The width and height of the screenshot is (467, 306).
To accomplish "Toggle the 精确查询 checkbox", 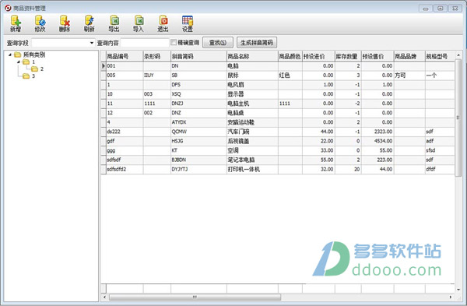I will (174, 42).
